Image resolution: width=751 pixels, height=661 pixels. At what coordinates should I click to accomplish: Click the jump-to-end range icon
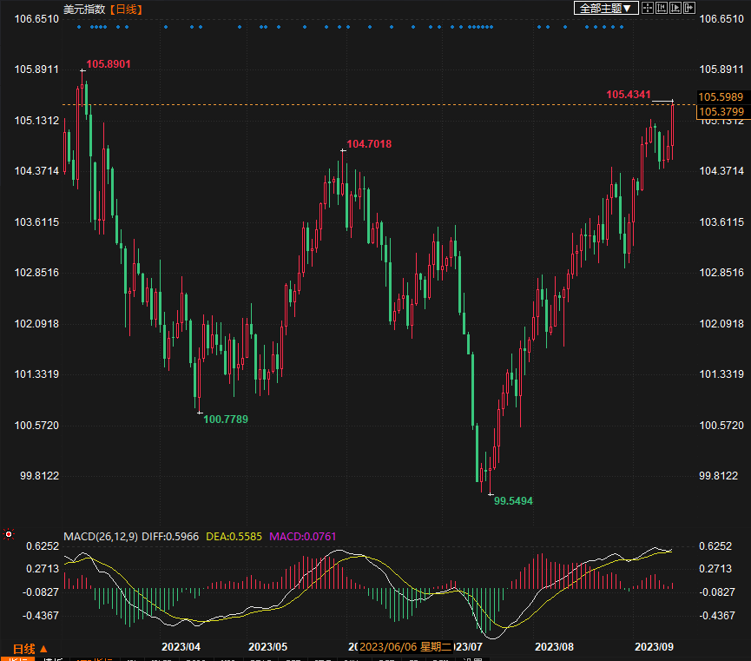pos(675,8)
